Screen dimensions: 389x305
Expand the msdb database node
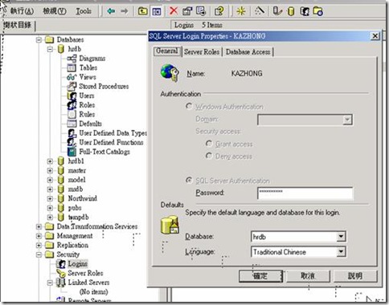pyautogui.click(x=50, y=189)
